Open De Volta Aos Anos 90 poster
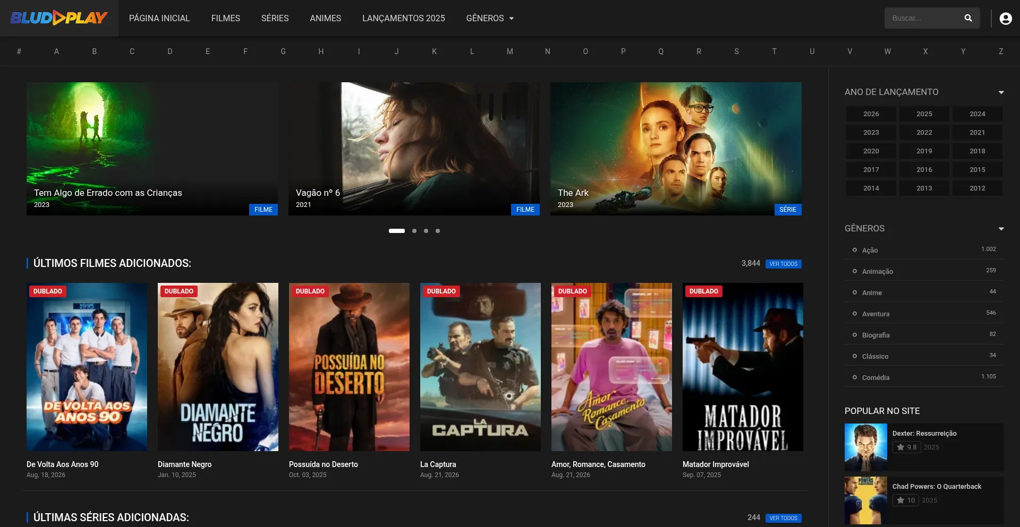Viewport: 1020px width, 527px height. click(87, 367)
